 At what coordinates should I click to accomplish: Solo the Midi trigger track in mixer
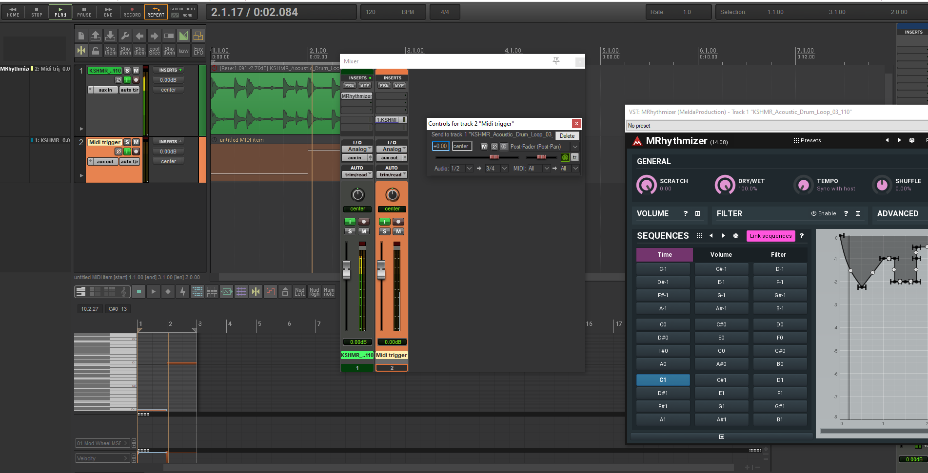(x=385, y=231)
